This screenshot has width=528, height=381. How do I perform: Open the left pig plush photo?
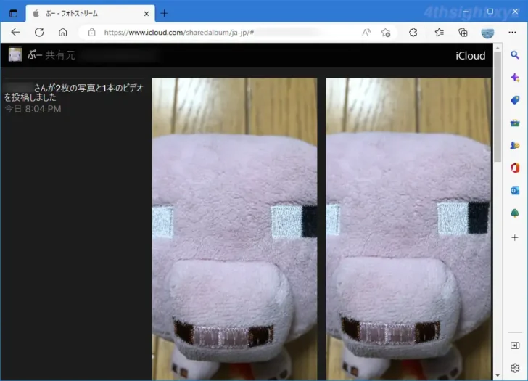point(234,229)
